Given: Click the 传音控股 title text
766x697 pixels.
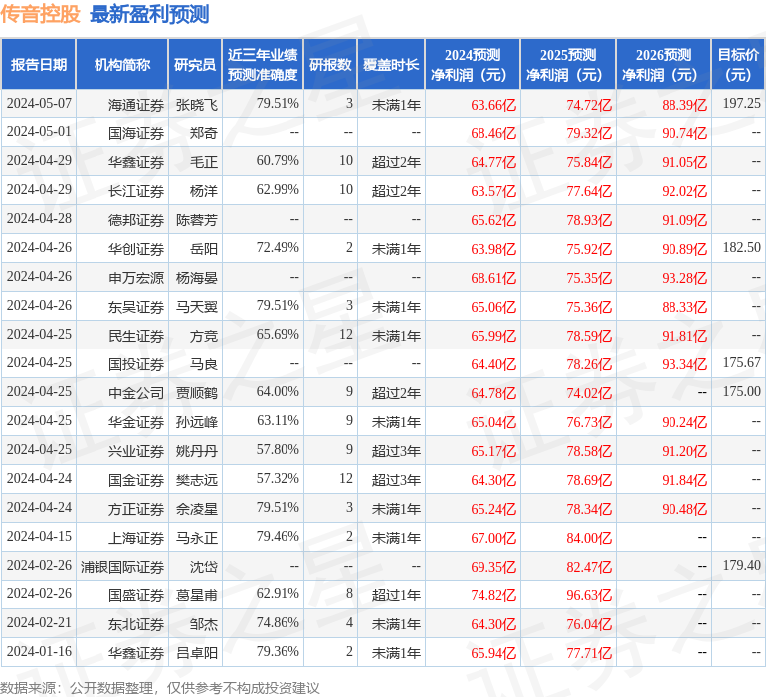Looking at the screenshot, I should tap(40, 14).
